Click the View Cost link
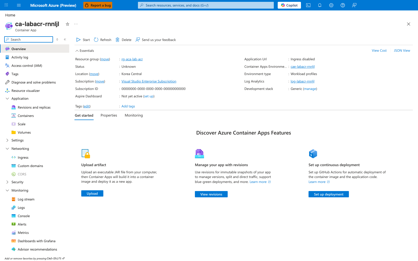Viewport: 418px width, 261px height. click(x=379, y=51)
